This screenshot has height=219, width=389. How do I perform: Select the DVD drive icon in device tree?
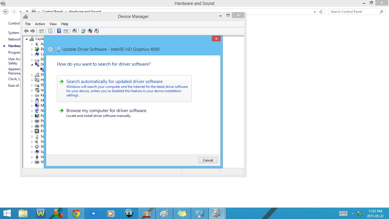coord(37,75)
